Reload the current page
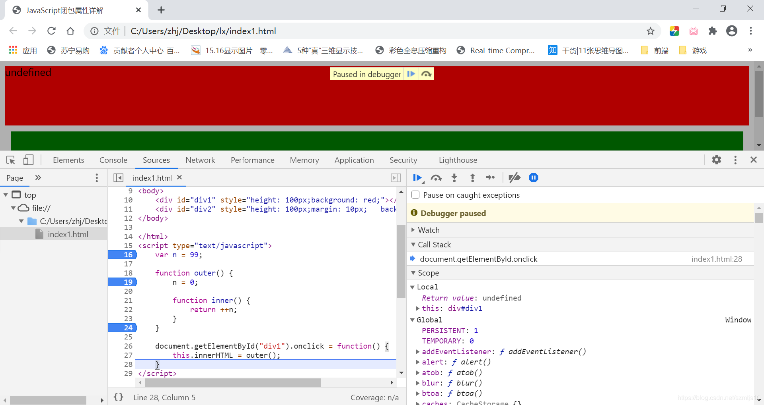This screenshot has width=764, height=405. 51,31
